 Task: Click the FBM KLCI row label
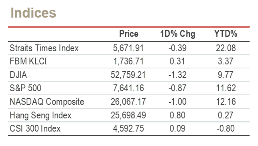click(28, 62)
